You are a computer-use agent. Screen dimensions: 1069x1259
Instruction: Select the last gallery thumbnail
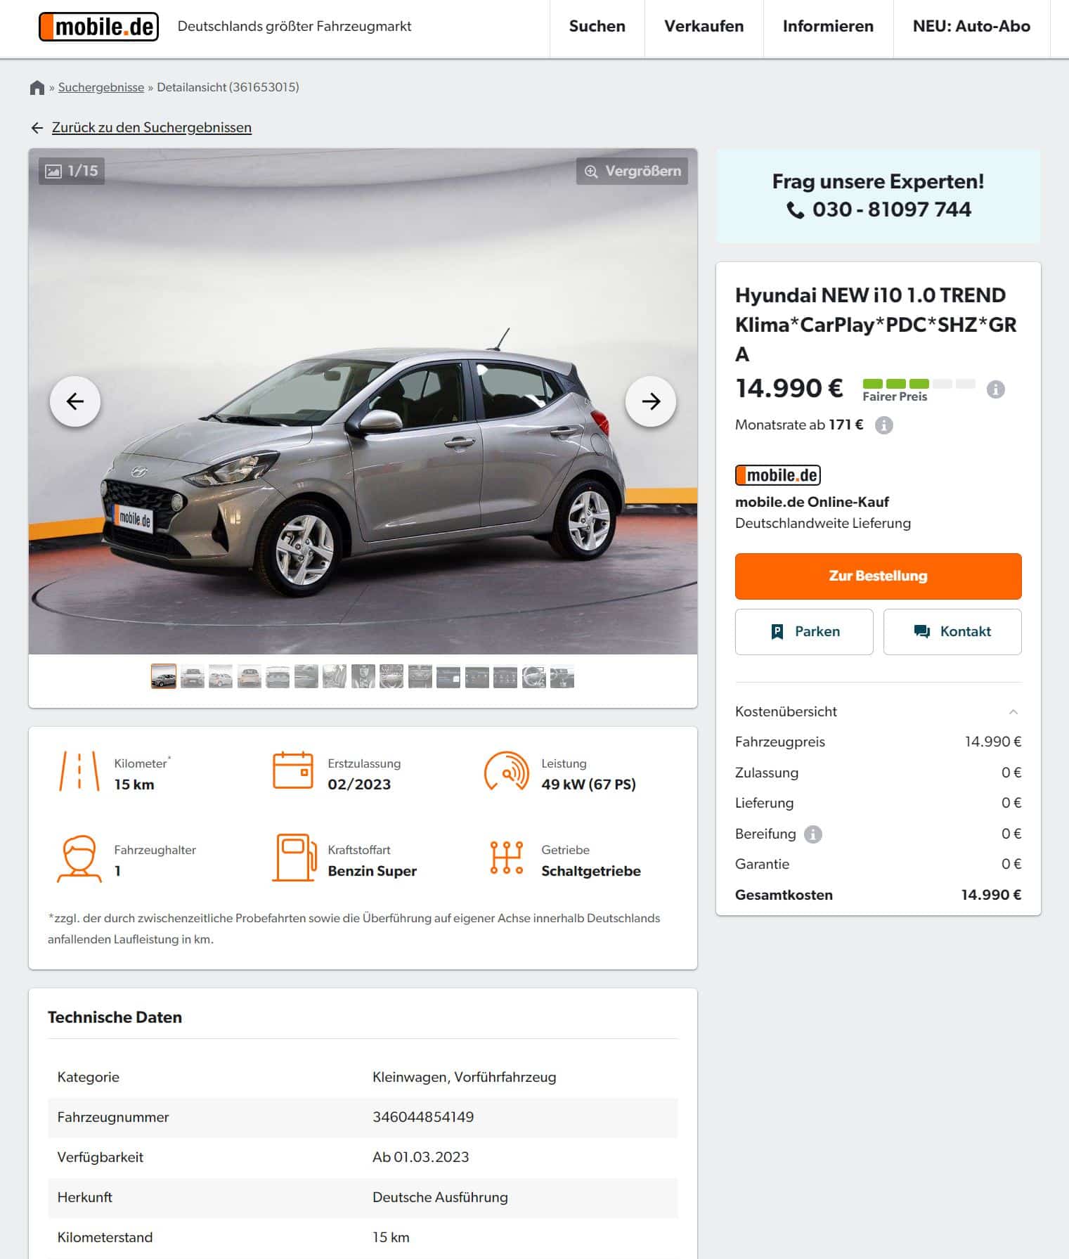pyautogui.click(x=562, y=677)
